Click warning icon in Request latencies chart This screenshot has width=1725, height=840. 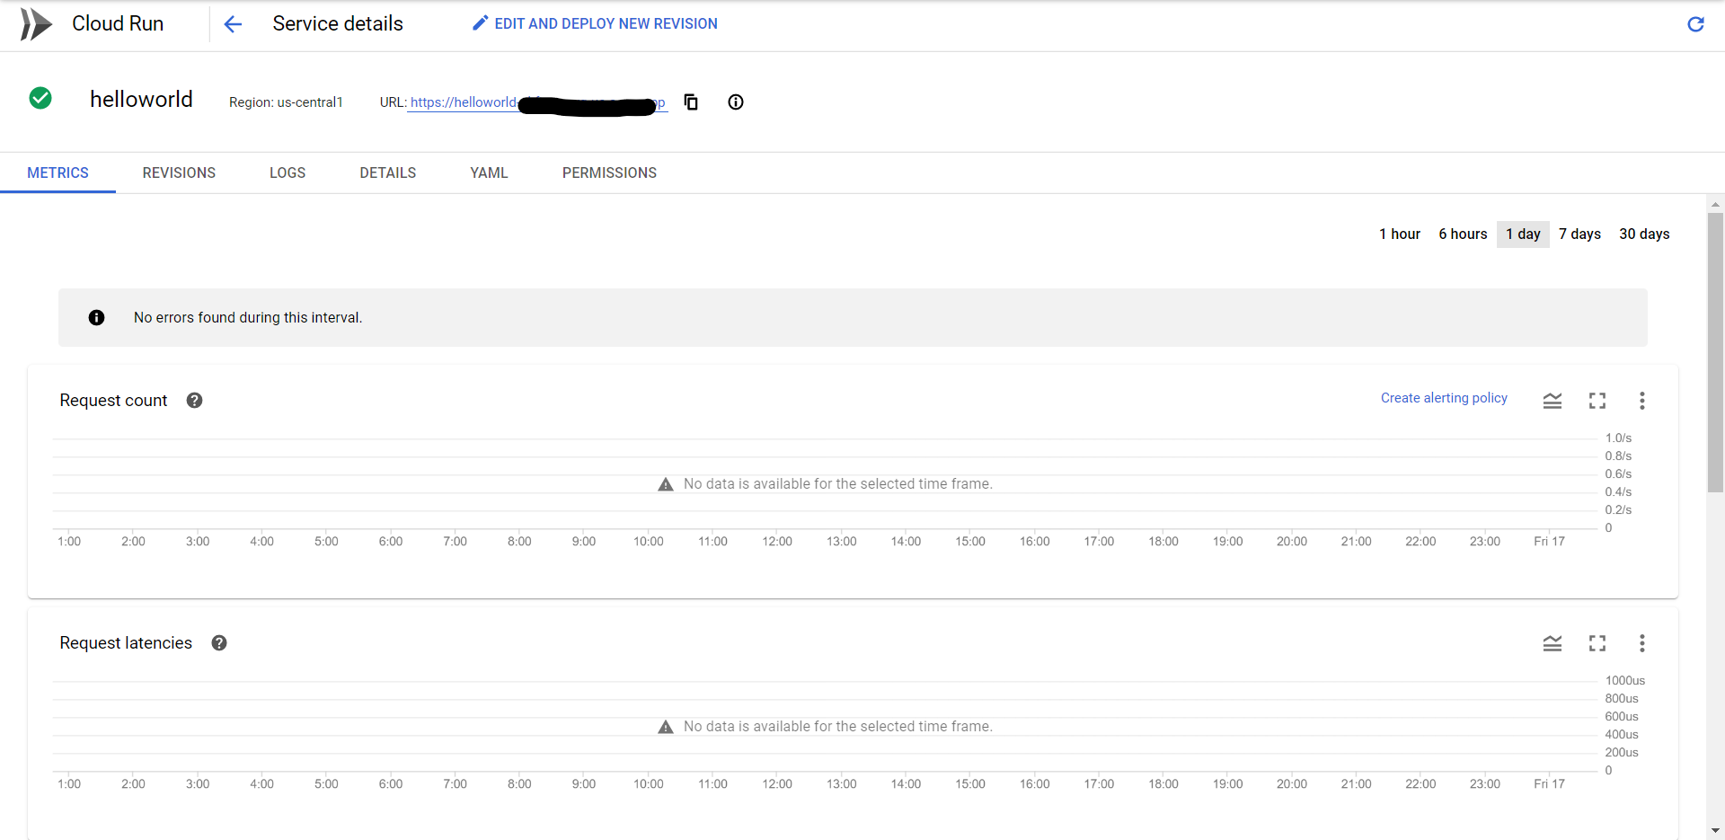(x=666, y=727)
